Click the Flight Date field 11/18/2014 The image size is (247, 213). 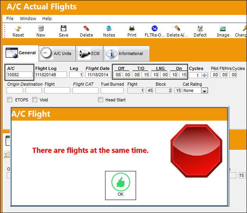click(98, 75)
